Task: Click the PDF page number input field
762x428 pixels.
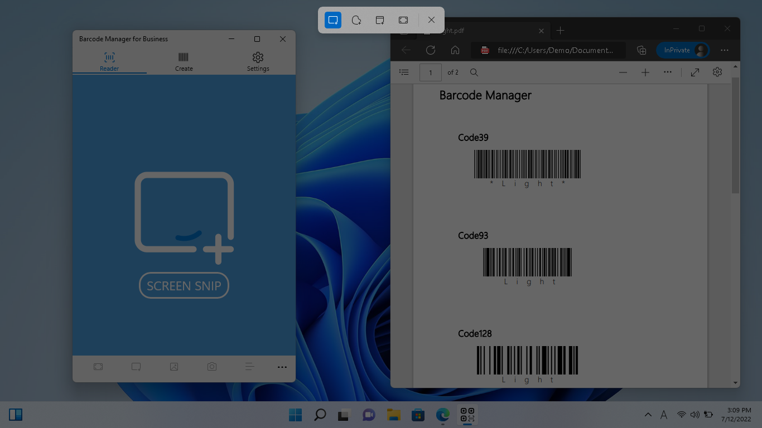Action: 430,72
